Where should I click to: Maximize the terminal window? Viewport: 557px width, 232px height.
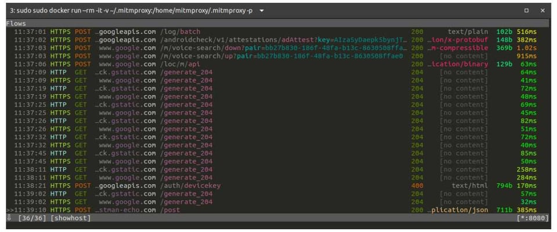[526, 10]
